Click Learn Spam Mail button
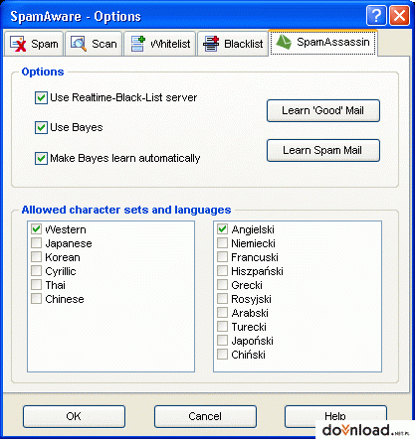 323,150
